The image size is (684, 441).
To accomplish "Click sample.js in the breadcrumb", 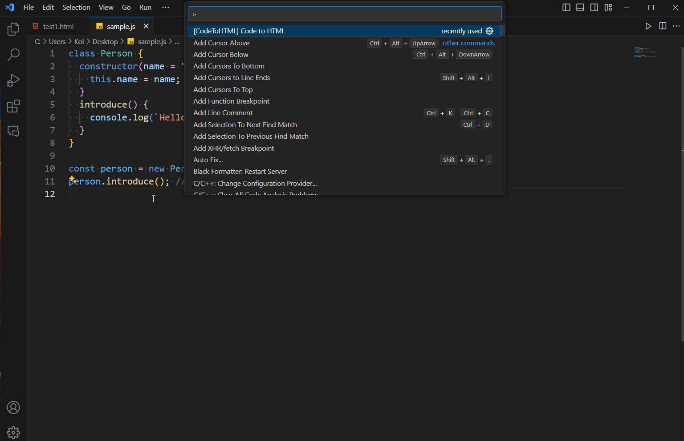I will pos(152,41).
